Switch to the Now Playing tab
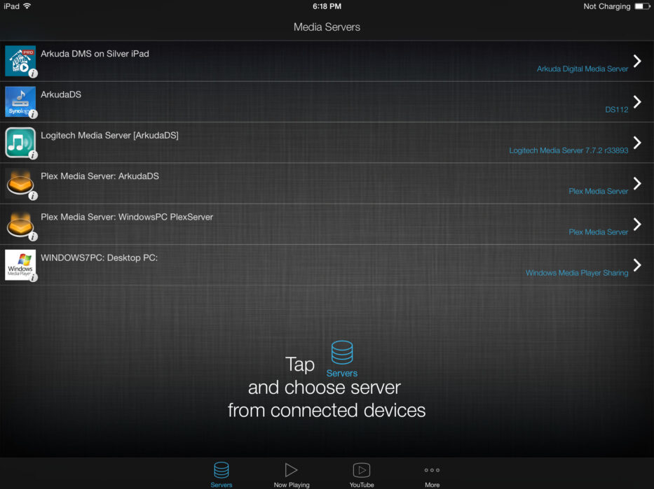This screenshot has height=489, width=654. (291, 474)
